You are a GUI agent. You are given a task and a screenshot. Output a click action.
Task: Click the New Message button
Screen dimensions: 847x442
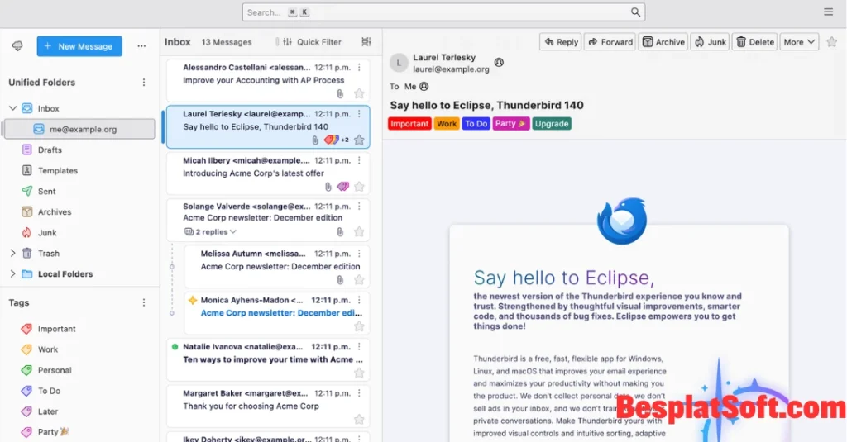(x=79, y=46)
